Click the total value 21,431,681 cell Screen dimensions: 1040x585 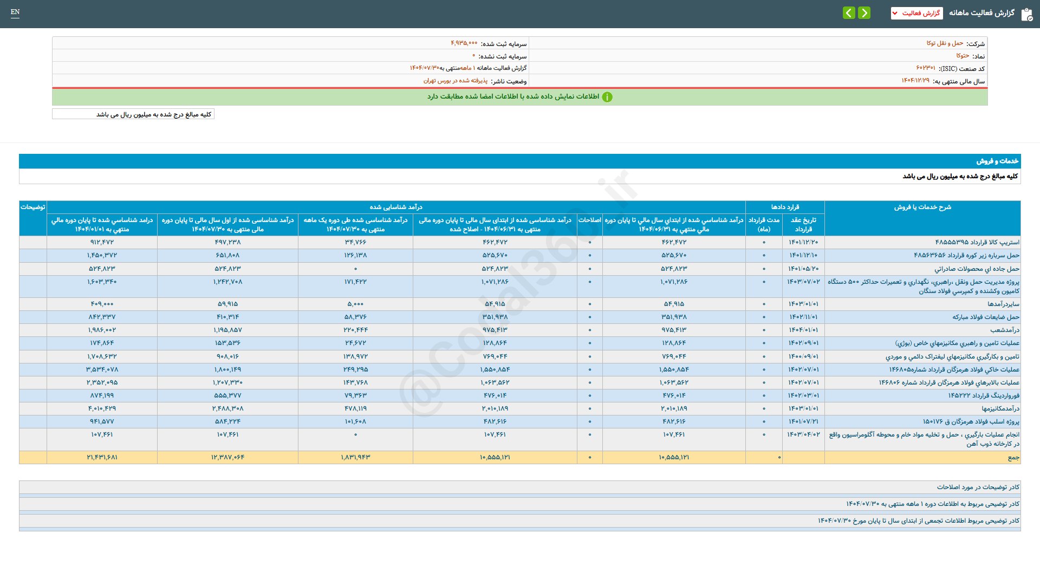tap(102, 458)
